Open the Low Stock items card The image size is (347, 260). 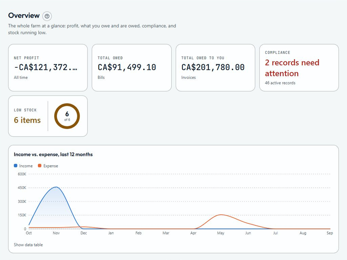48,116
